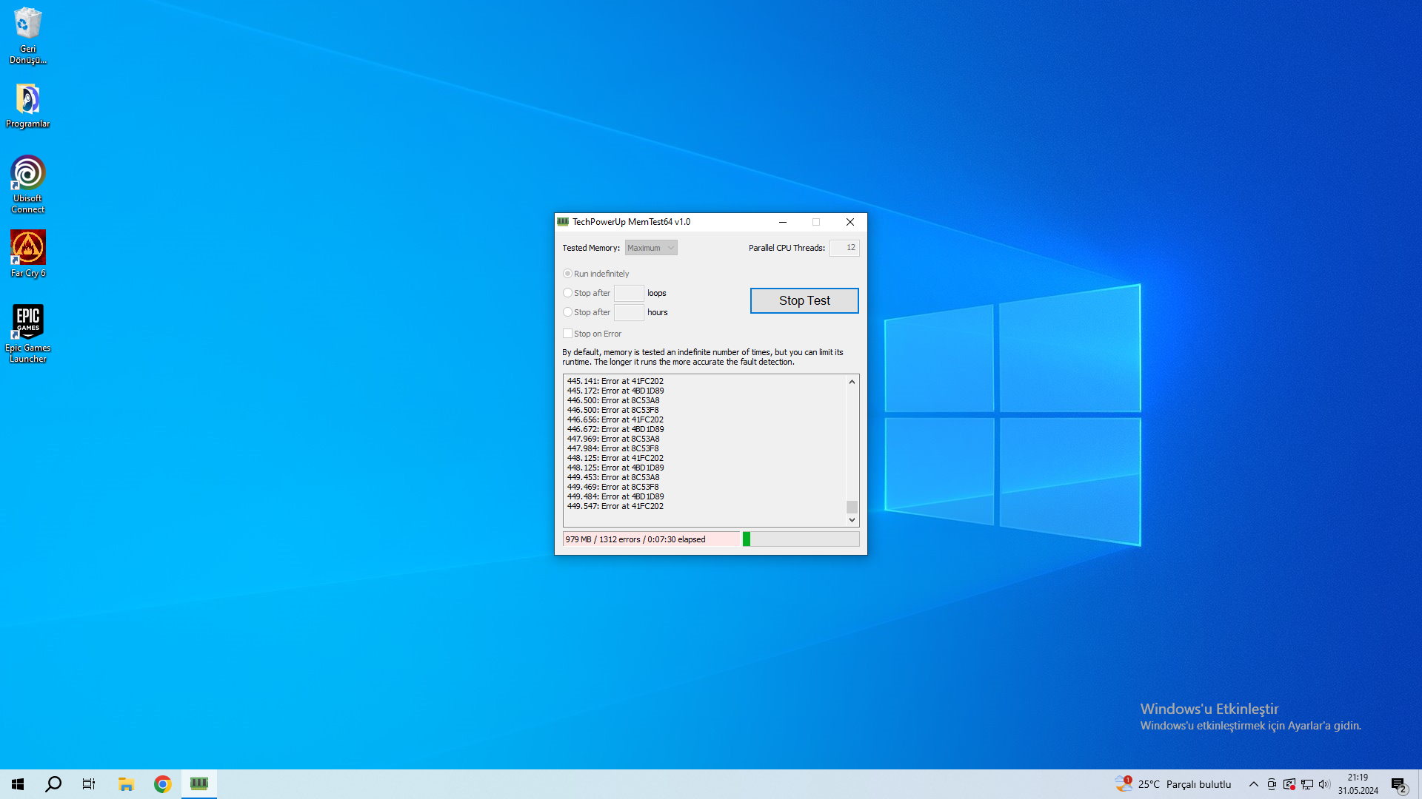
Task: Expand the Tested Memory Maximum dropdown
Action: 651,248
